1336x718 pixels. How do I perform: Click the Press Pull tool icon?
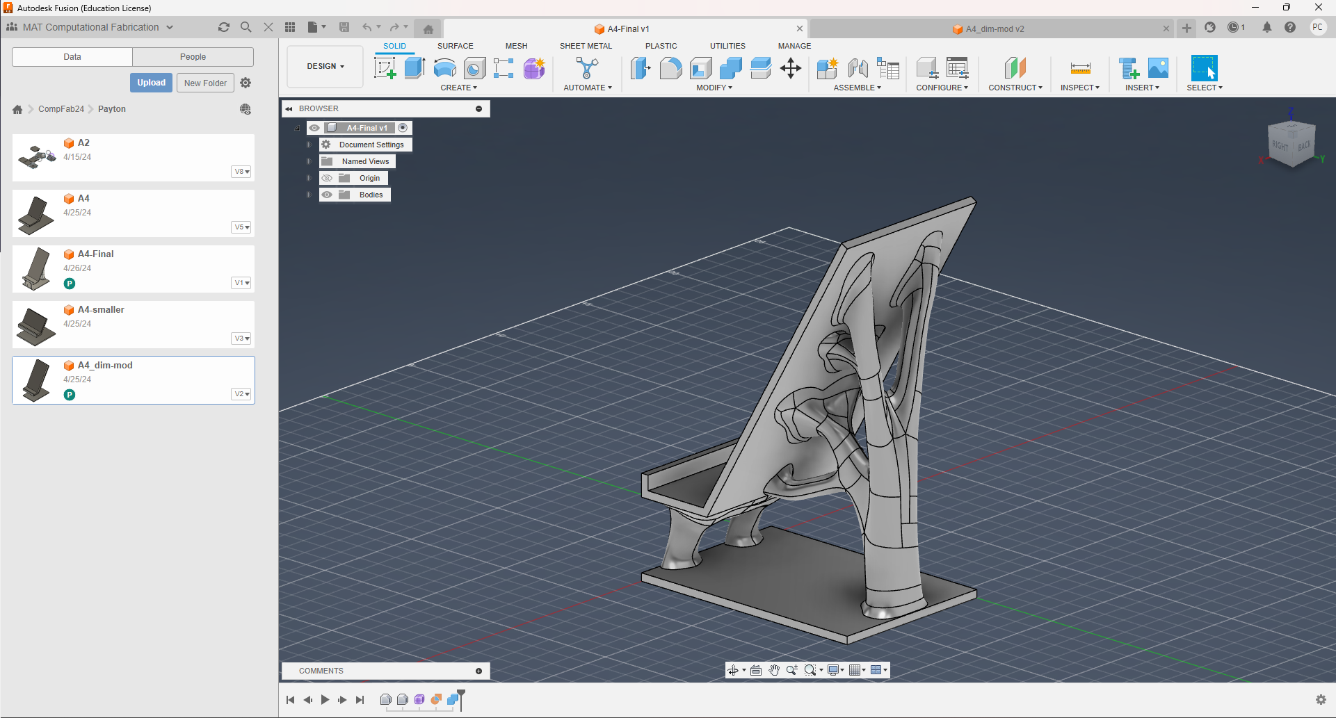(x=641, y=68)
